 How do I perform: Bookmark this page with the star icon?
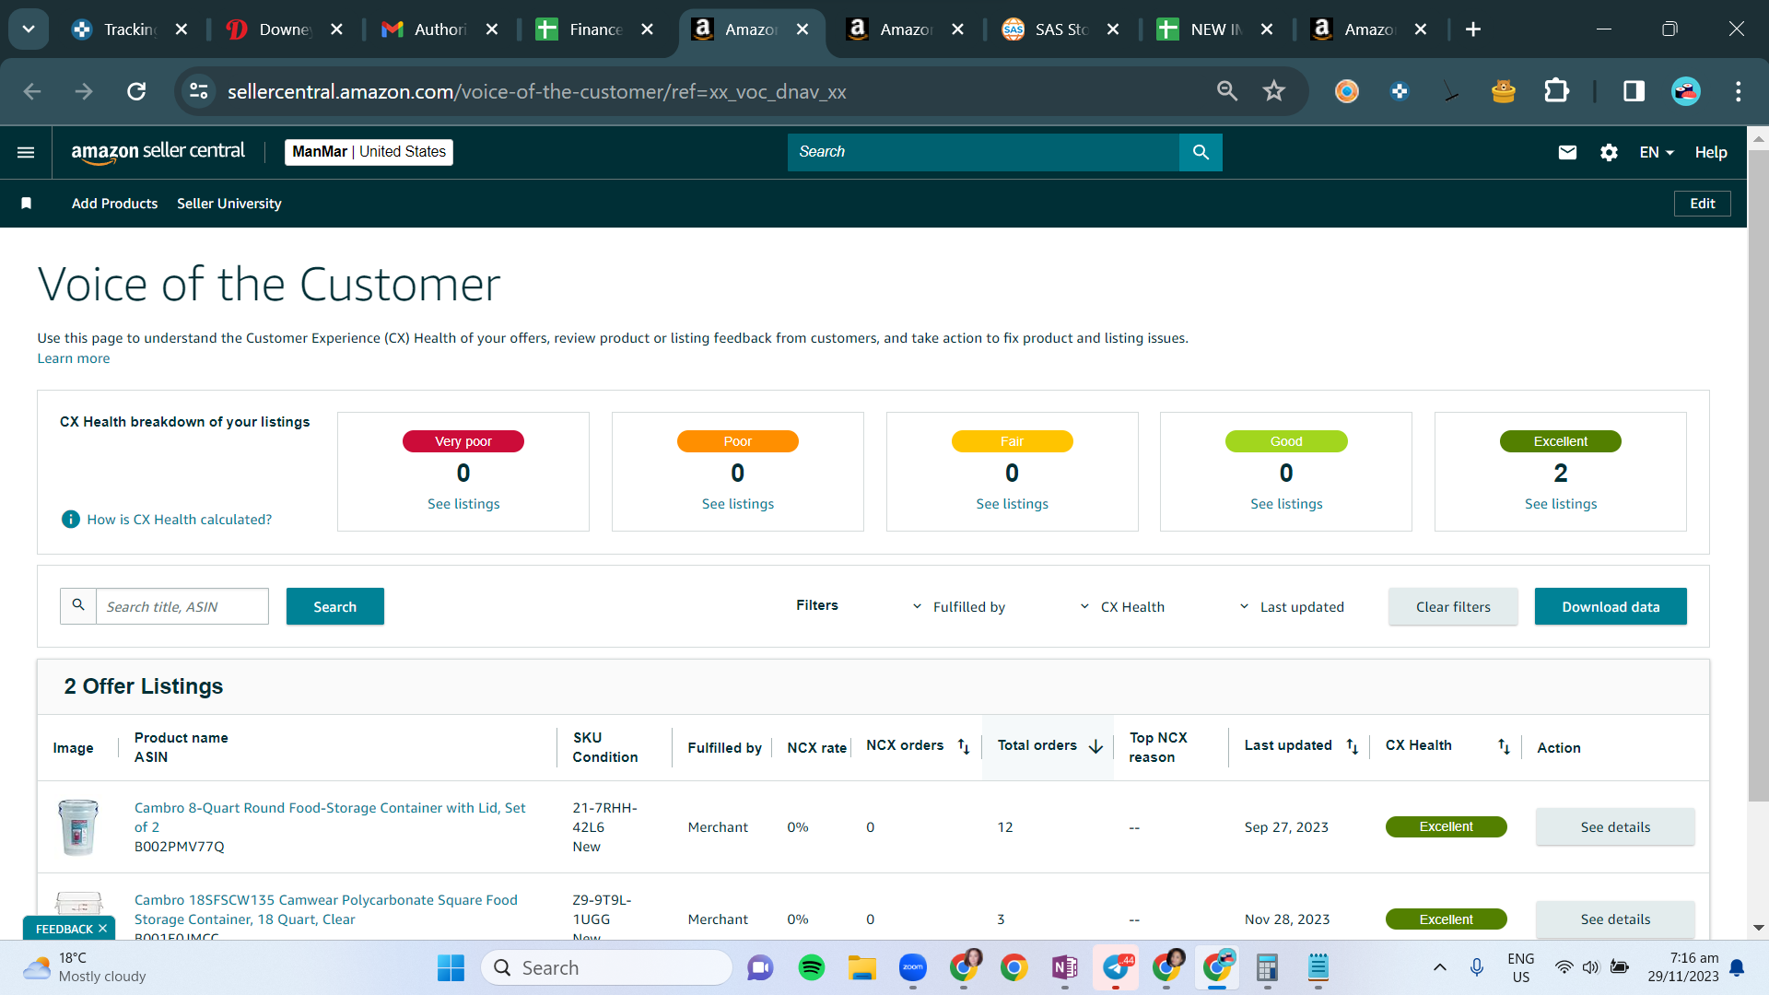pyautogui.click(x=1274, y=91)
